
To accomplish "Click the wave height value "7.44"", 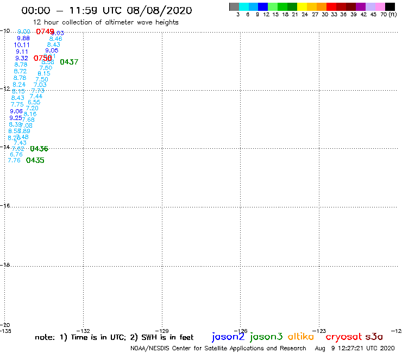I will tap(36, 96).
